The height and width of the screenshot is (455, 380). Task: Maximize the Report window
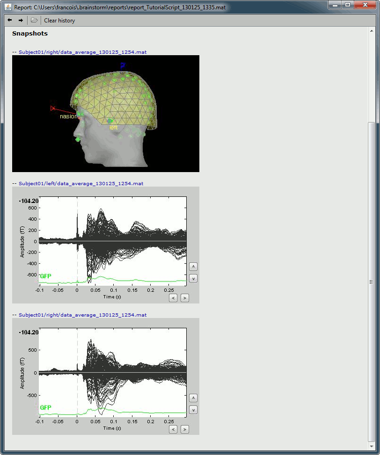(x=348, y=5)
